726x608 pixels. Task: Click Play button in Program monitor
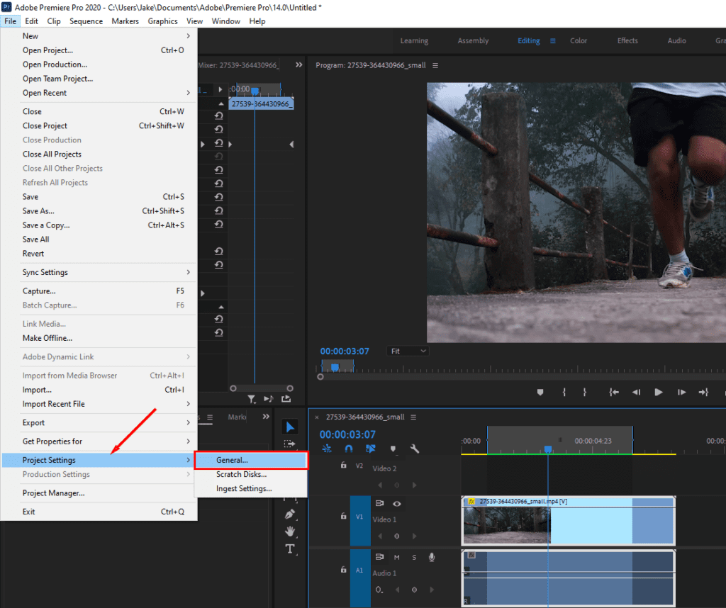658,392
